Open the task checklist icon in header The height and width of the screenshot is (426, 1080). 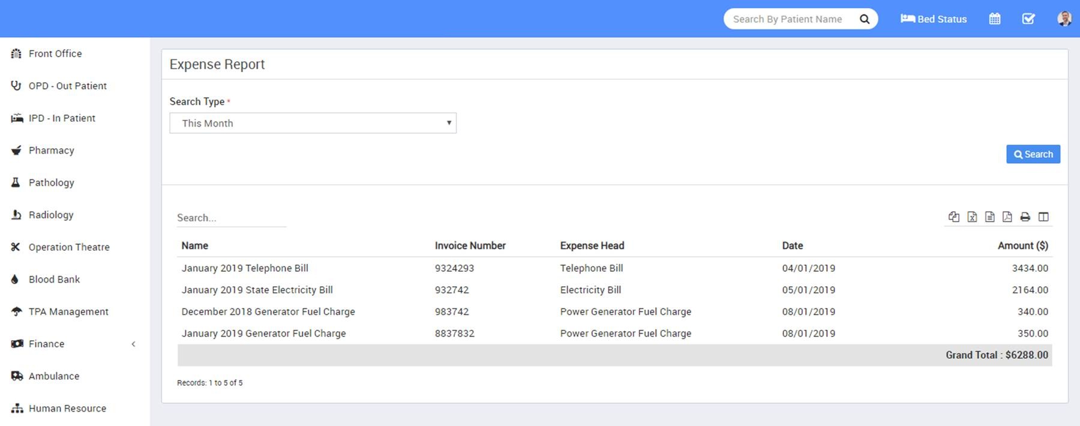tap(1028, 19)
